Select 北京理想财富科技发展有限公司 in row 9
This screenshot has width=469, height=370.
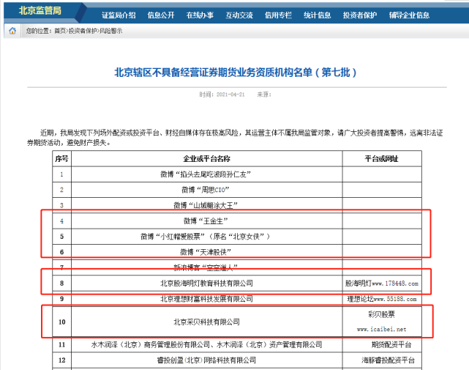coord(206,299)
